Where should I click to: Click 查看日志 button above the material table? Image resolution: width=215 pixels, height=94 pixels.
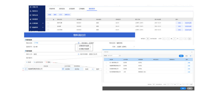pos(67,15)
